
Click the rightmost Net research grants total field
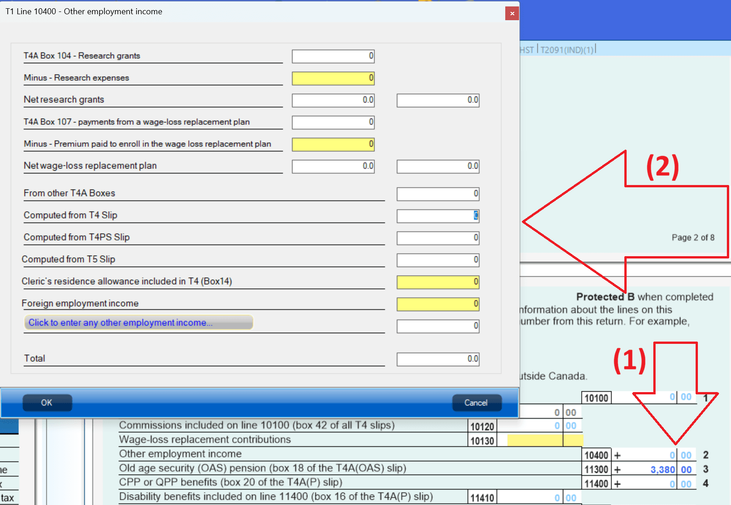click(x=438, y=100)
